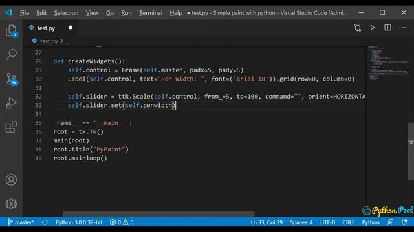Click on main(root) in line 37

71,140
